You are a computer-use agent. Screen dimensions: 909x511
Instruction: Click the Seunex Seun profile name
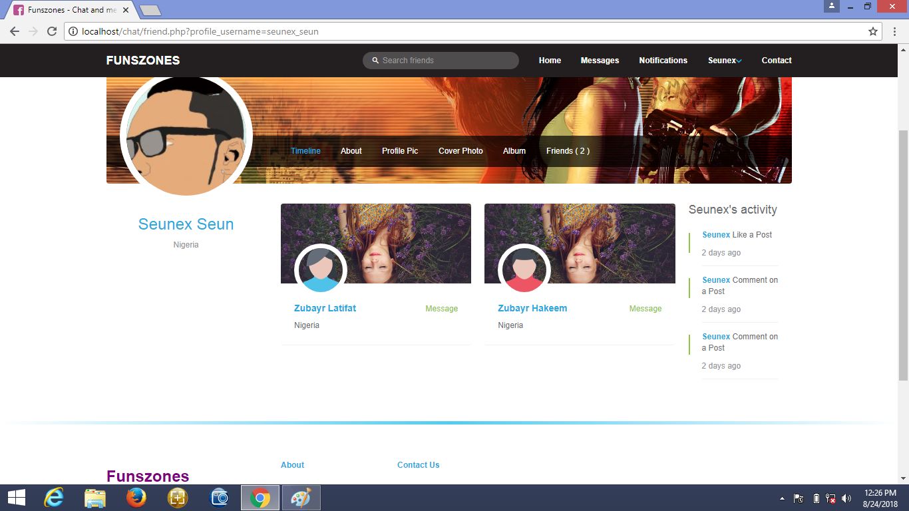[186, 224]
